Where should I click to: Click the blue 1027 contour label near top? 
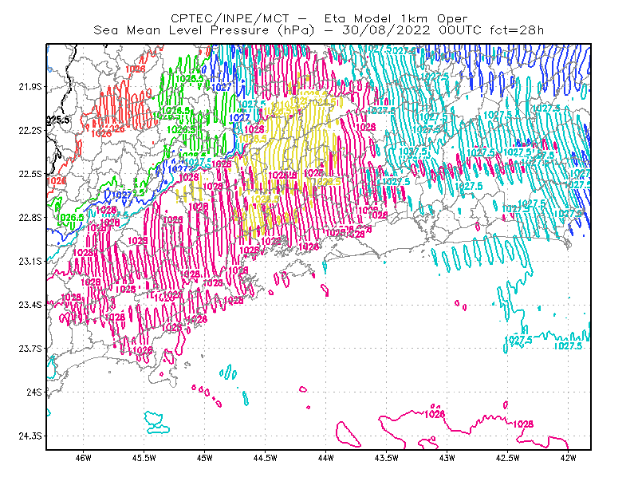[x=222, y=87]
